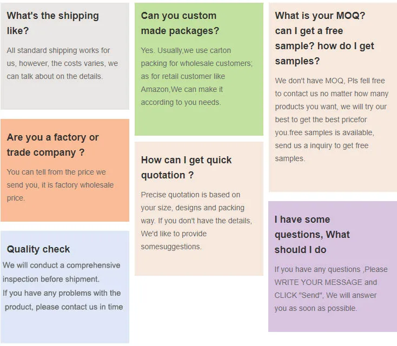Image resolution: width=397 pixels, height=346 pixels.
Task: Click "you as soon as possible." line
Action: (315, 308)
